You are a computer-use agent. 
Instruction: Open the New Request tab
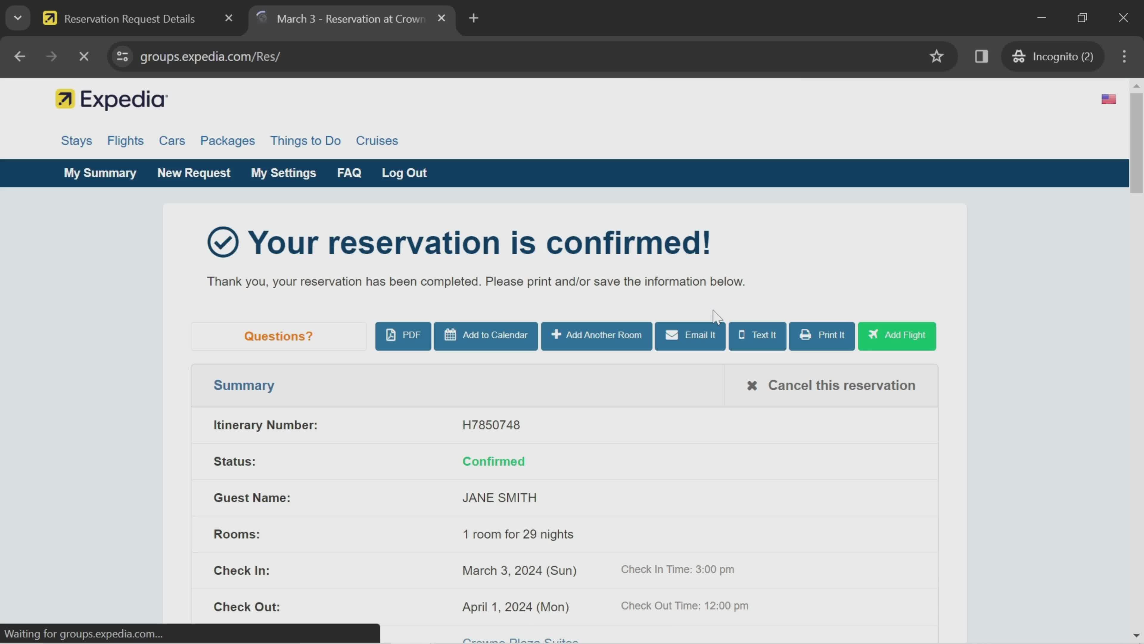click(193, 173)
